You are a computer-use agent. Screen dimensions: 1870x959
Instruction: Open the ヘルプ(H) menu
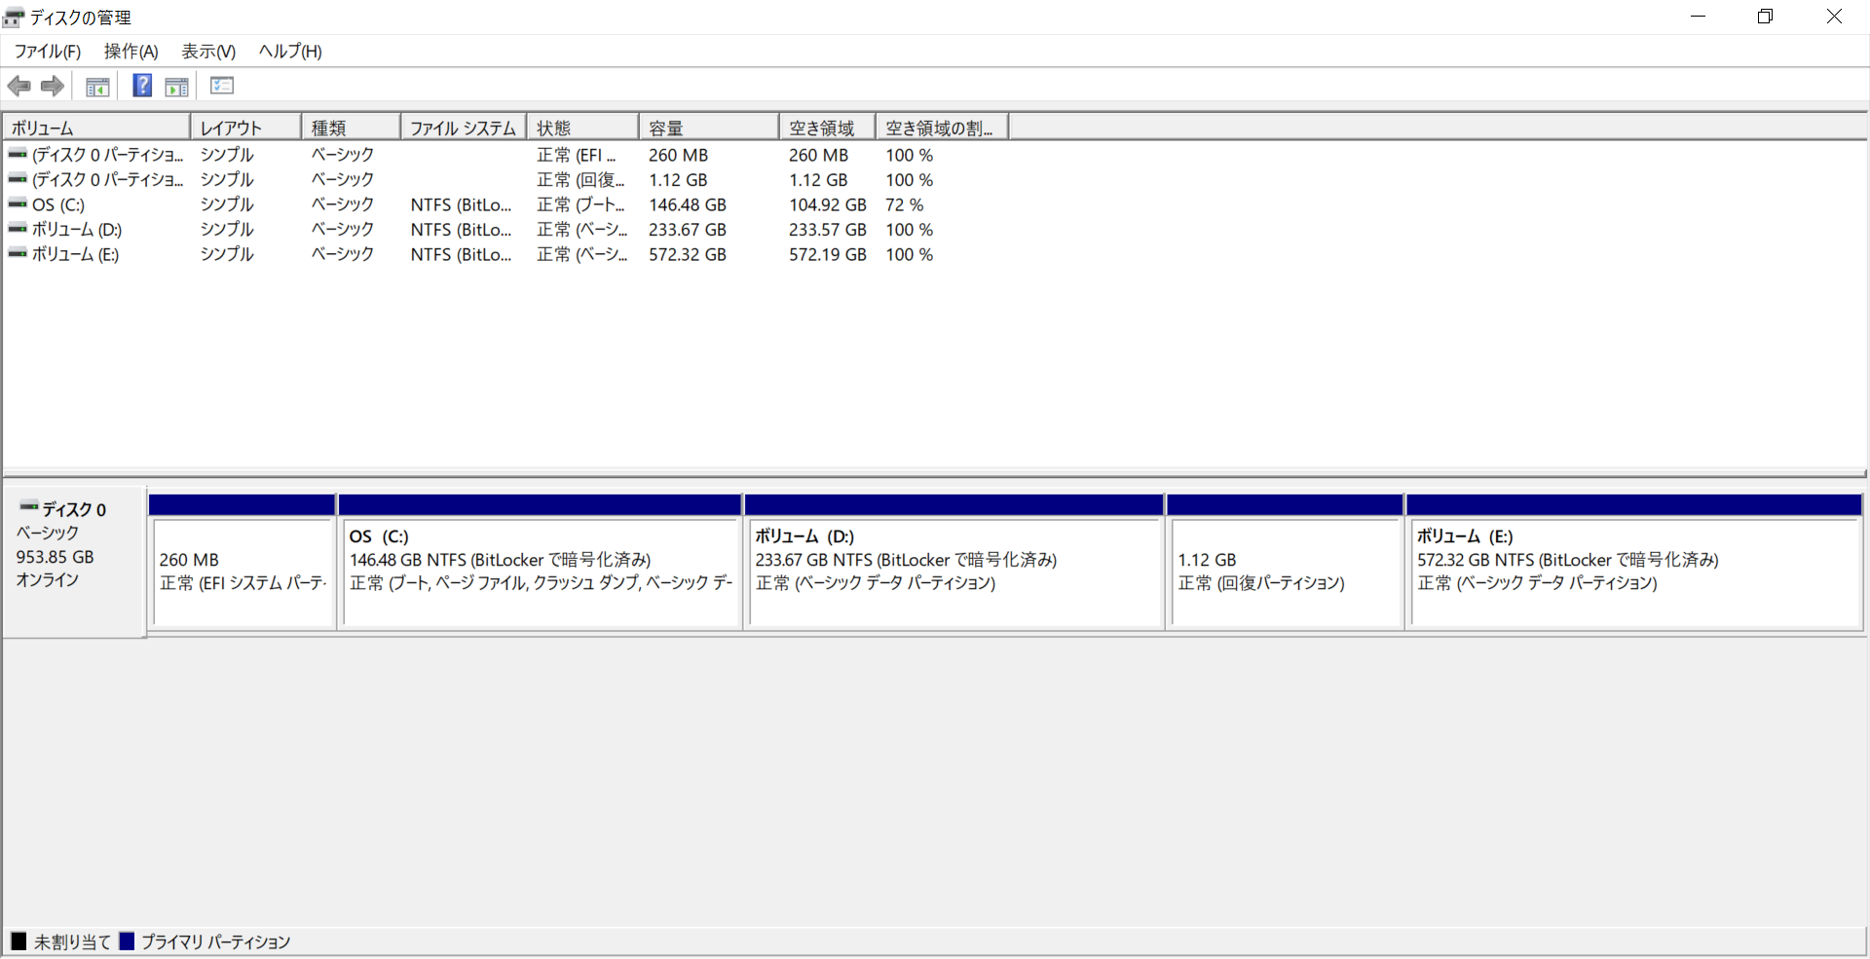click(x=290, y=52)
